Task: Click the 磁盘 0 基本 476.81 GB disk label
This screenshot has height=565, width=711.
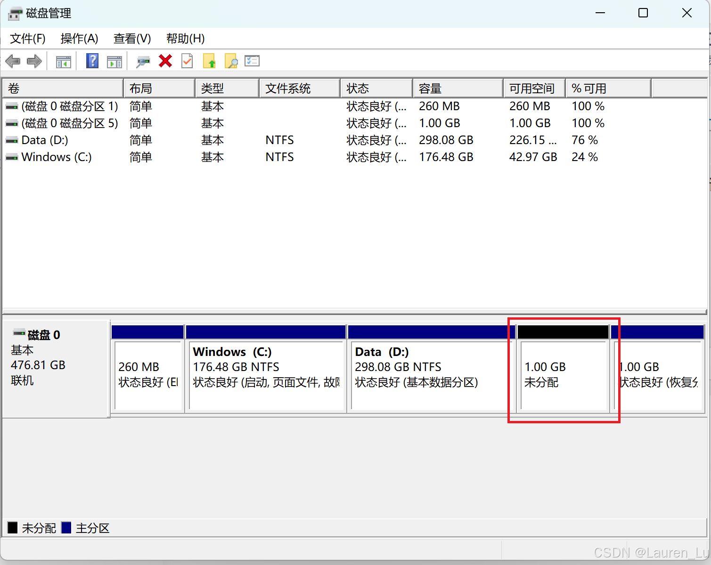Action: click(56, 369)
